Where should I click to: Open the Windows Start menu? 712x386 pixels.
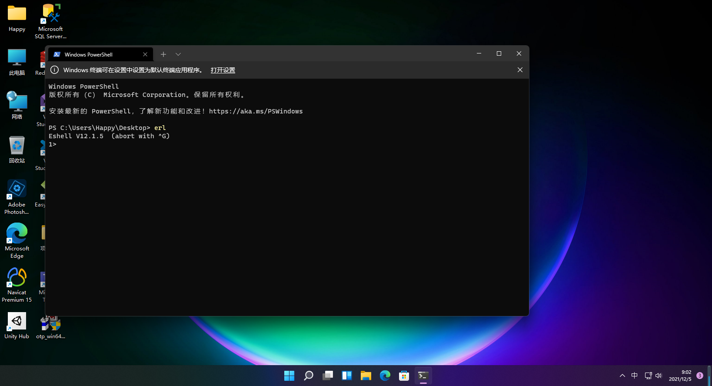click(x=289, y=376)
